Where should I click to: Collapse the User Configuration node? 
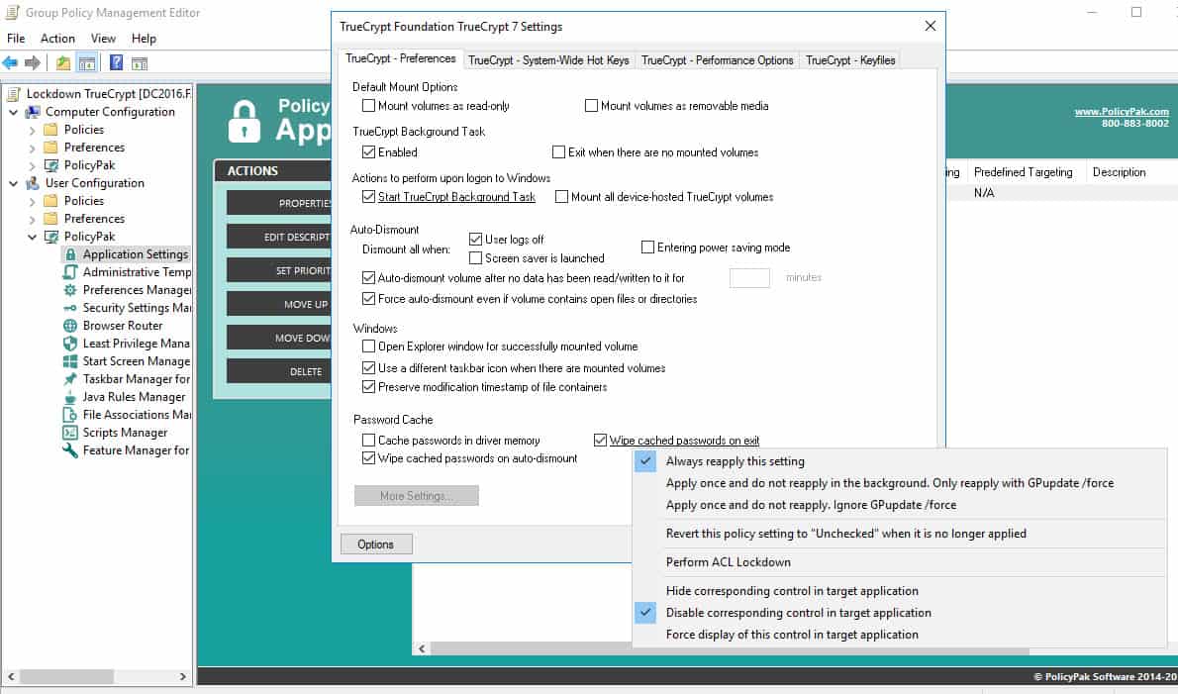click(x=14, y=183)
